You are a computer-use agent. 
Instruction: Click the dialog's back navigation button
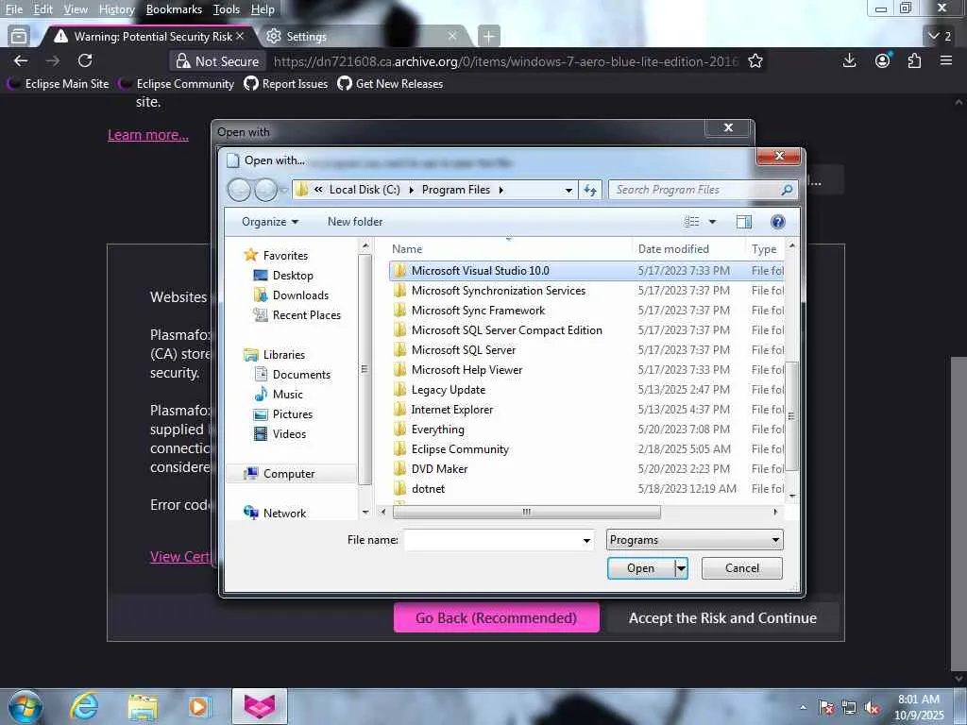(x=239, y=190)
